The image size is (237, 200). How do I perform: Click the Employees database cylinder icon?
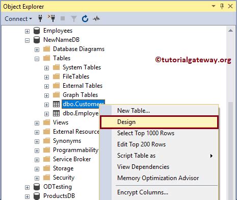(x=37, y=31)
